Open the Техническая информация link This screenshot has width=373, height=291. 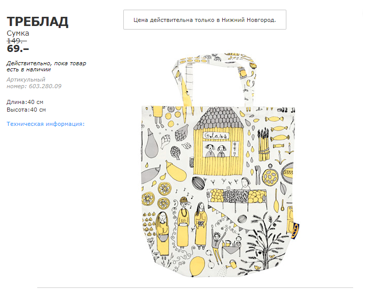coord(45,124)
